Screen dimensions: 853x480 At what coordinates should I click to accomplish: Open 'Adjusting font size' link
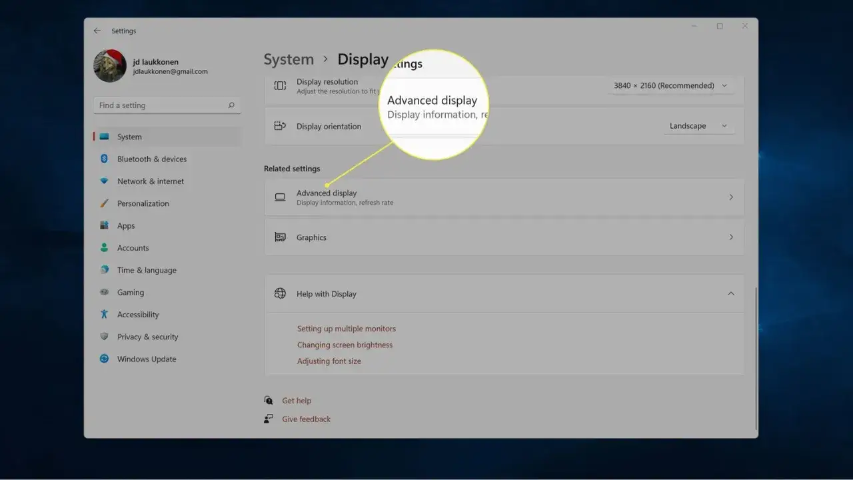(329, 361)
